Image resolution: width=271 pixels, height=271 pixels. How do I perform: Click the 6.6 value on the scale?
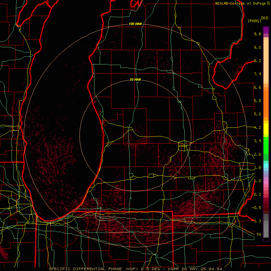point(257,87)
